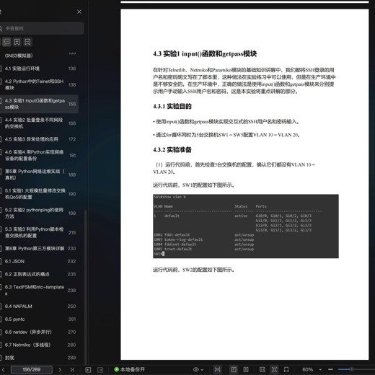Open bookmark 4.6 实验4 用Python实现网络设备的配置备份

coord(38,155)
